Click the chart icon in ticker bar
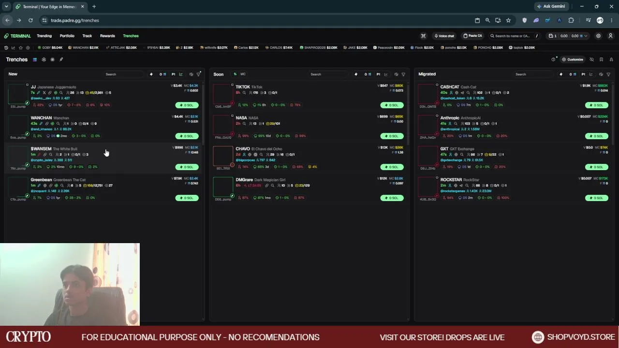The height and width of the screenshot is (348, 619). [x=13, y=48]
